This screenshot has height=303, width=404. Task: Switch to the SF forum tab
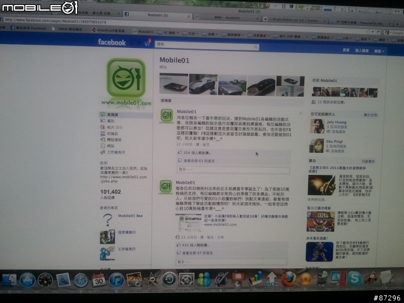[360, 23]
